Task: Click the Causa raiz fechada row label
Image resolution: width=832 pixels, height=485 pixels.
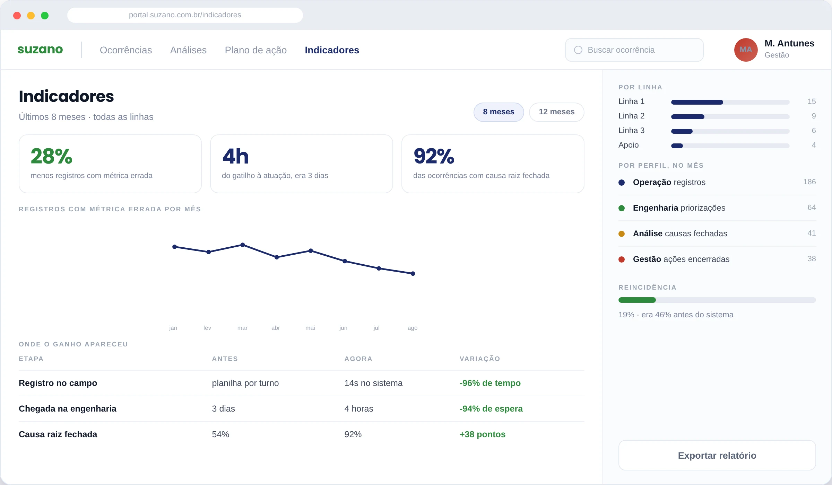Action: pos(58,434)
